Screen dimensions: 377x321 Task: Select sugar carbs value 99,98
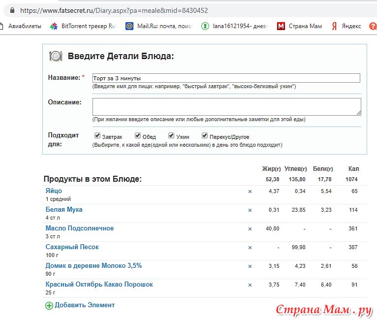coord(299,247)
